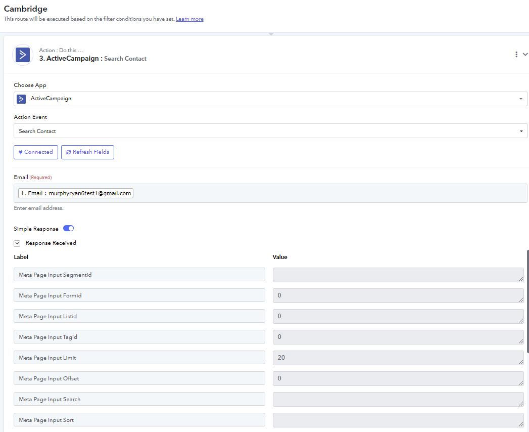Click the value box for Meta Page Input Segmentid
The height and width of the screenshot is (432, 529).
click(398, 275)
